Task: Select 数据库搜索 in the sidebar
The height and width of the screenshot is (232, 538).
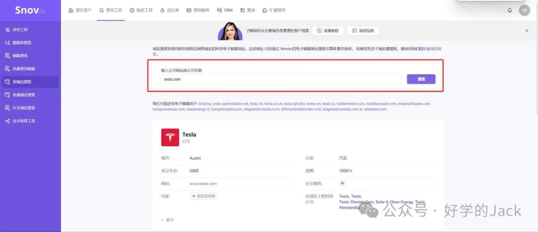Action: pyautogui.click(x=21, y=43)
